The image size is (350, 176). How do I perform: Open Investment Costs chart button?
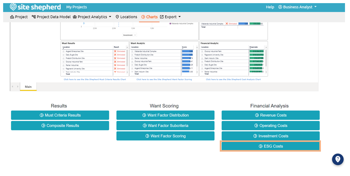[270, 136]
